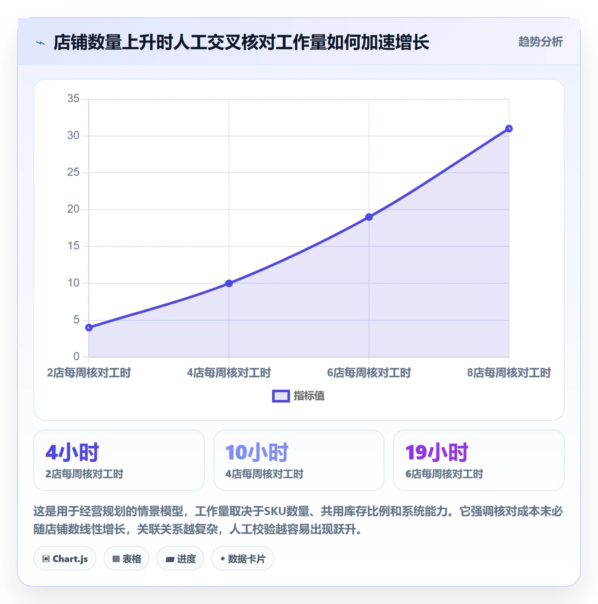Click the description paragraph starting 这是用于经营规划

[x=298, y=520]
